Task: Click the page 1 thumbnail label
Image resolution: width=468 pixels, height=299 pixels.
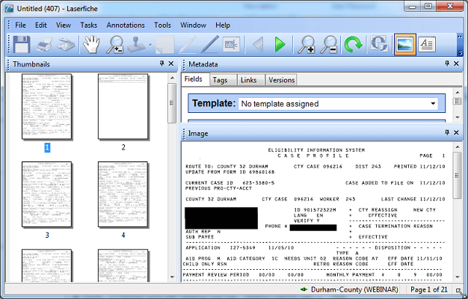Action: click(x=47, y=147)
